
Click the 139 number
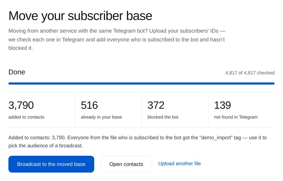pos(222,105)
